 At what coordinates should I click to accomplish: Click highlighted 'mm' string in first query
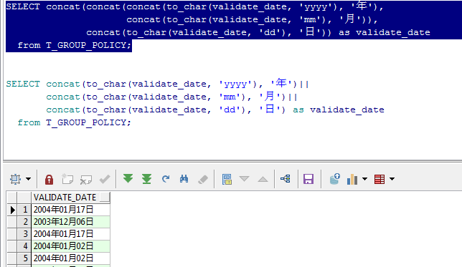pos(310,19)
